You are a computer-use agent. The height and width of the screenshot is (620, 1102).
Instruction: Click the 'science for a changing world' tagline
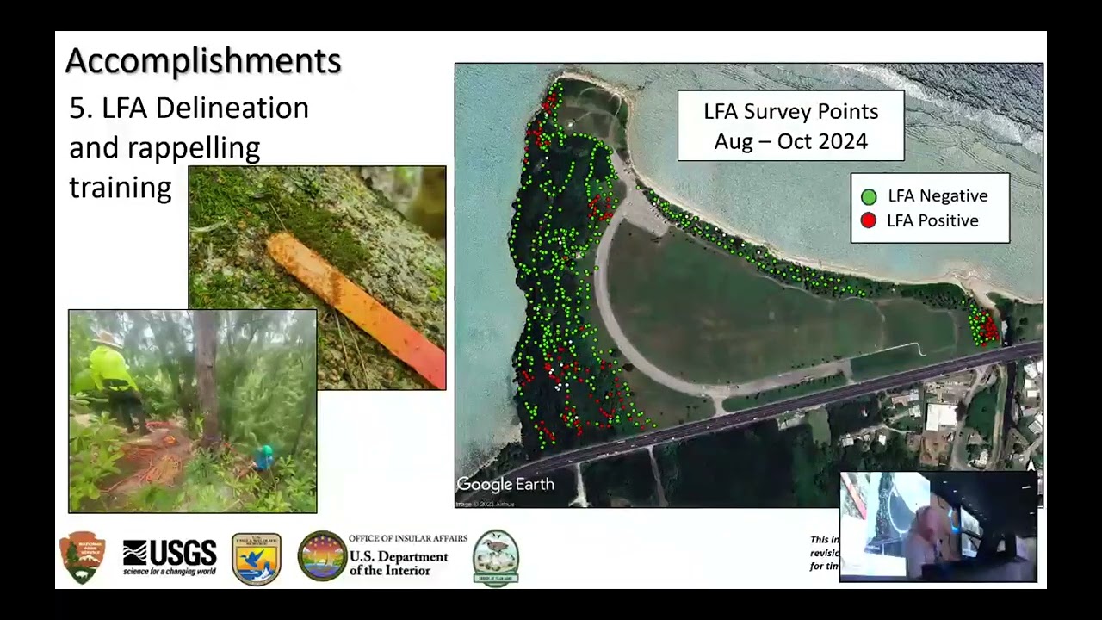click(170, 571)
